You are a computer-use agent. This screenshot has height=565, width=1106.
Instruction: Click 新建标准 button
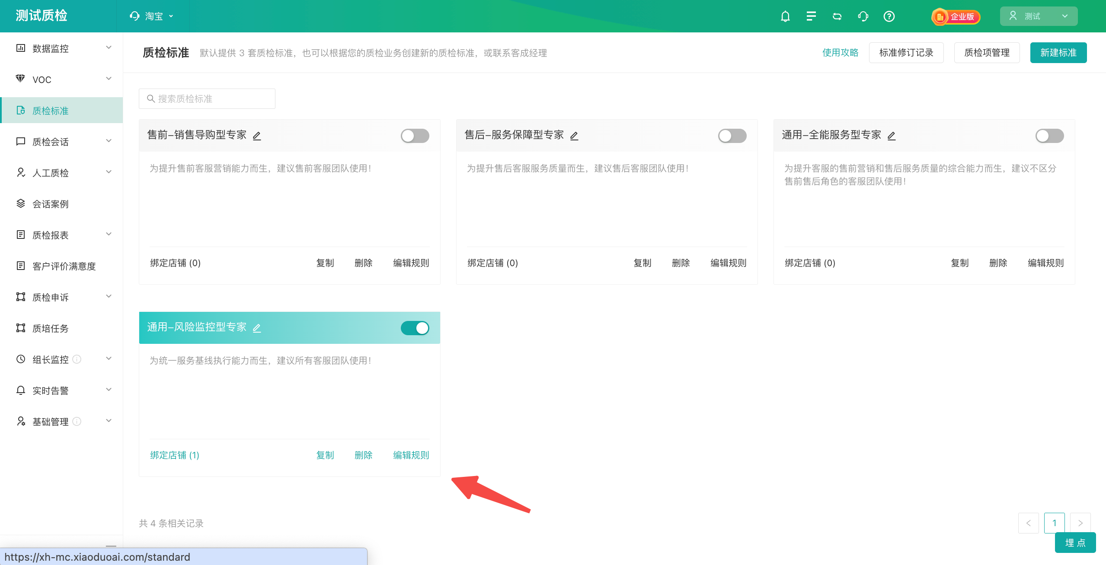(1058, 52)
